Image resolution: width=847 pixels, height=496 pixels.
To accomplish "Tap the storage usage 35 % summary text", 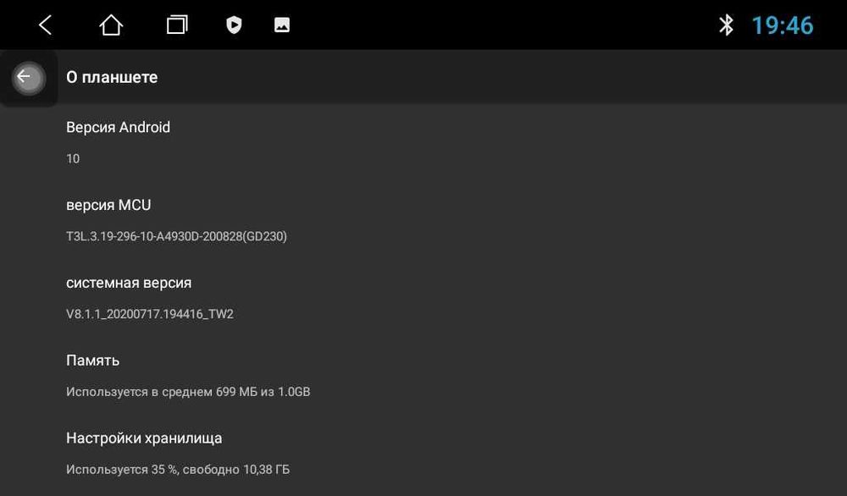I will [x=178, y=469].
